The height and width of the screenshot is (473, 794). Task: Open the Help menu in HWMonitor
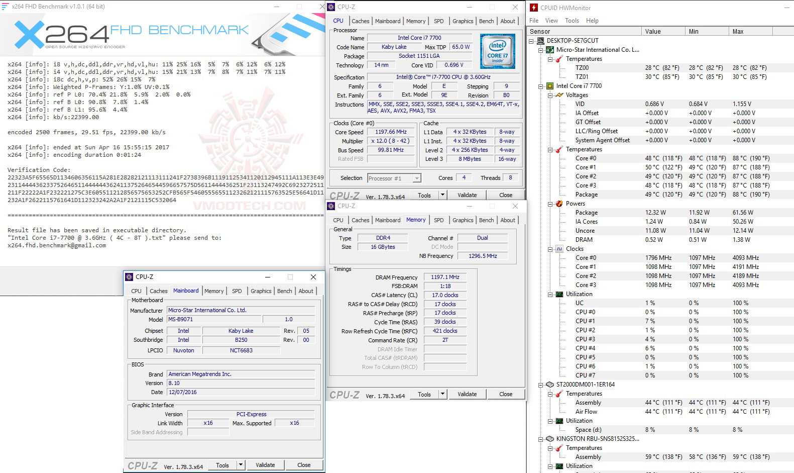coord(592,21)
